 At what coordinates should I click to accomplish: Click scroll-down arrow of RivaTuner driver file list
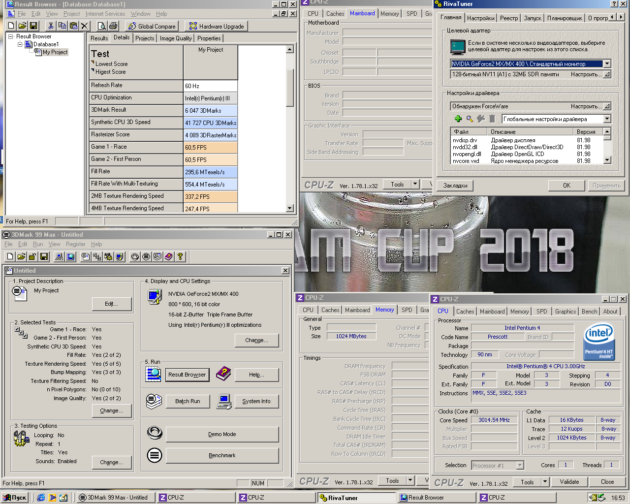(x=607, y=159)
